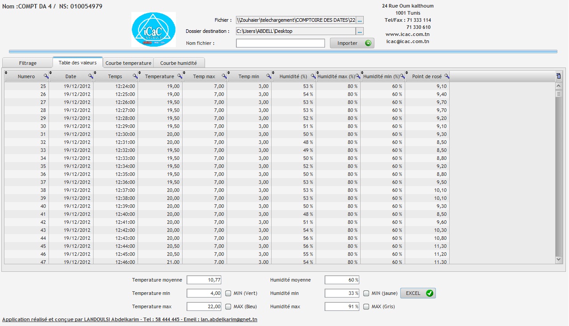Click icac@icac.com.tn email address
This screenshot has width=569, height=326.
click(x=407, y=41)
